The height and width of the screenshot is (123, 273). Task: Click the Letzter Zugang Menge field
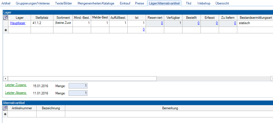coord(78,85)
